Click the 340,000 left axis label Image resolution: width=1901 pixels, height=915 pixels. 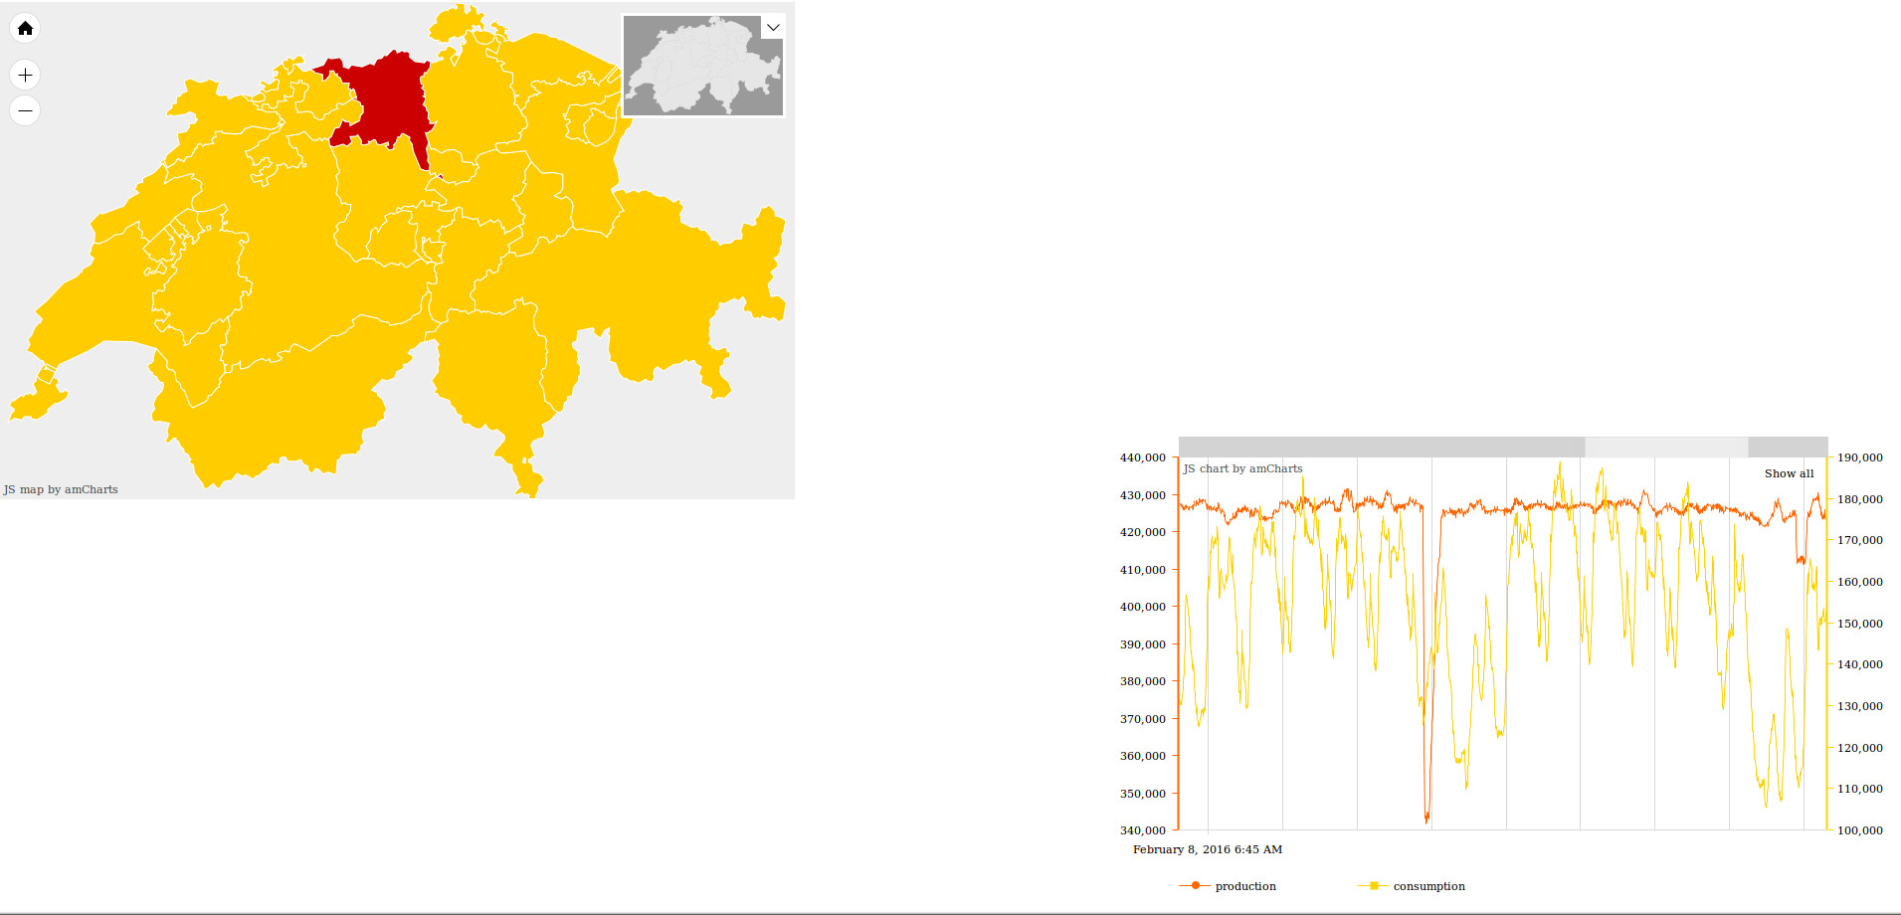tap(1143, 830)
